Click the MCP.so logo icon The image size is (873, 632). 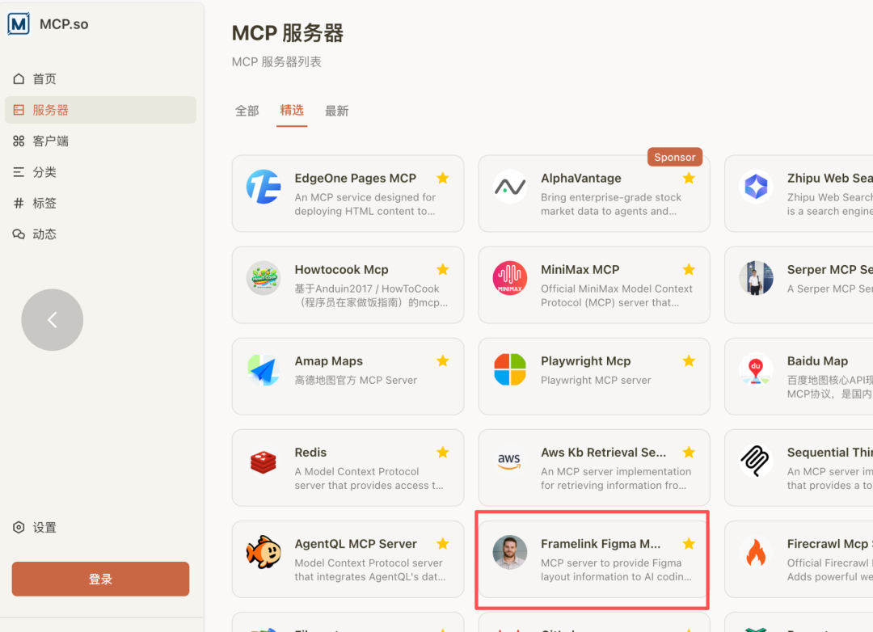point(19,24)
